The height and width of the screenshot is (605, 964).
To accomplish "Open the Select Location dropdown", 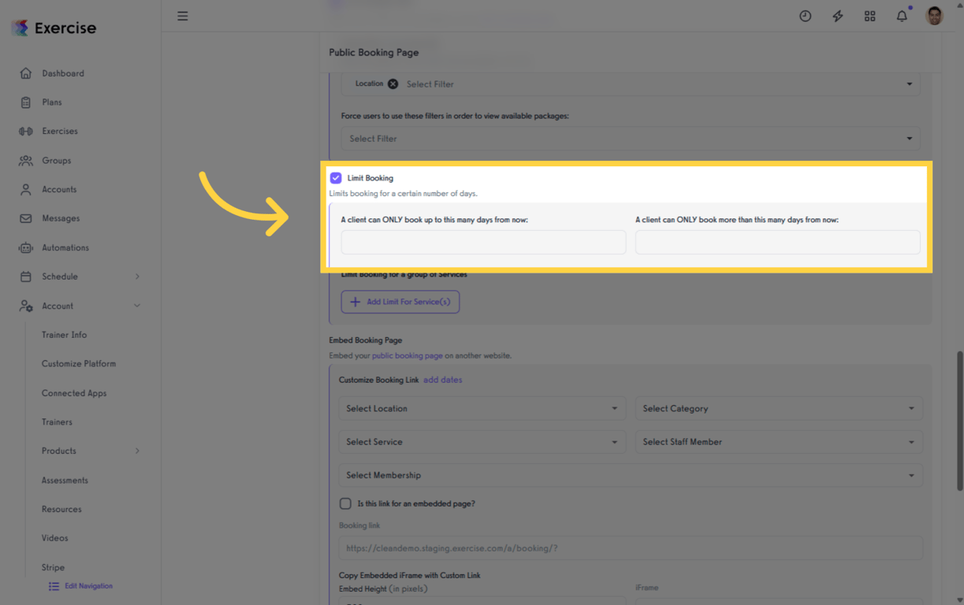I will 482,409.
